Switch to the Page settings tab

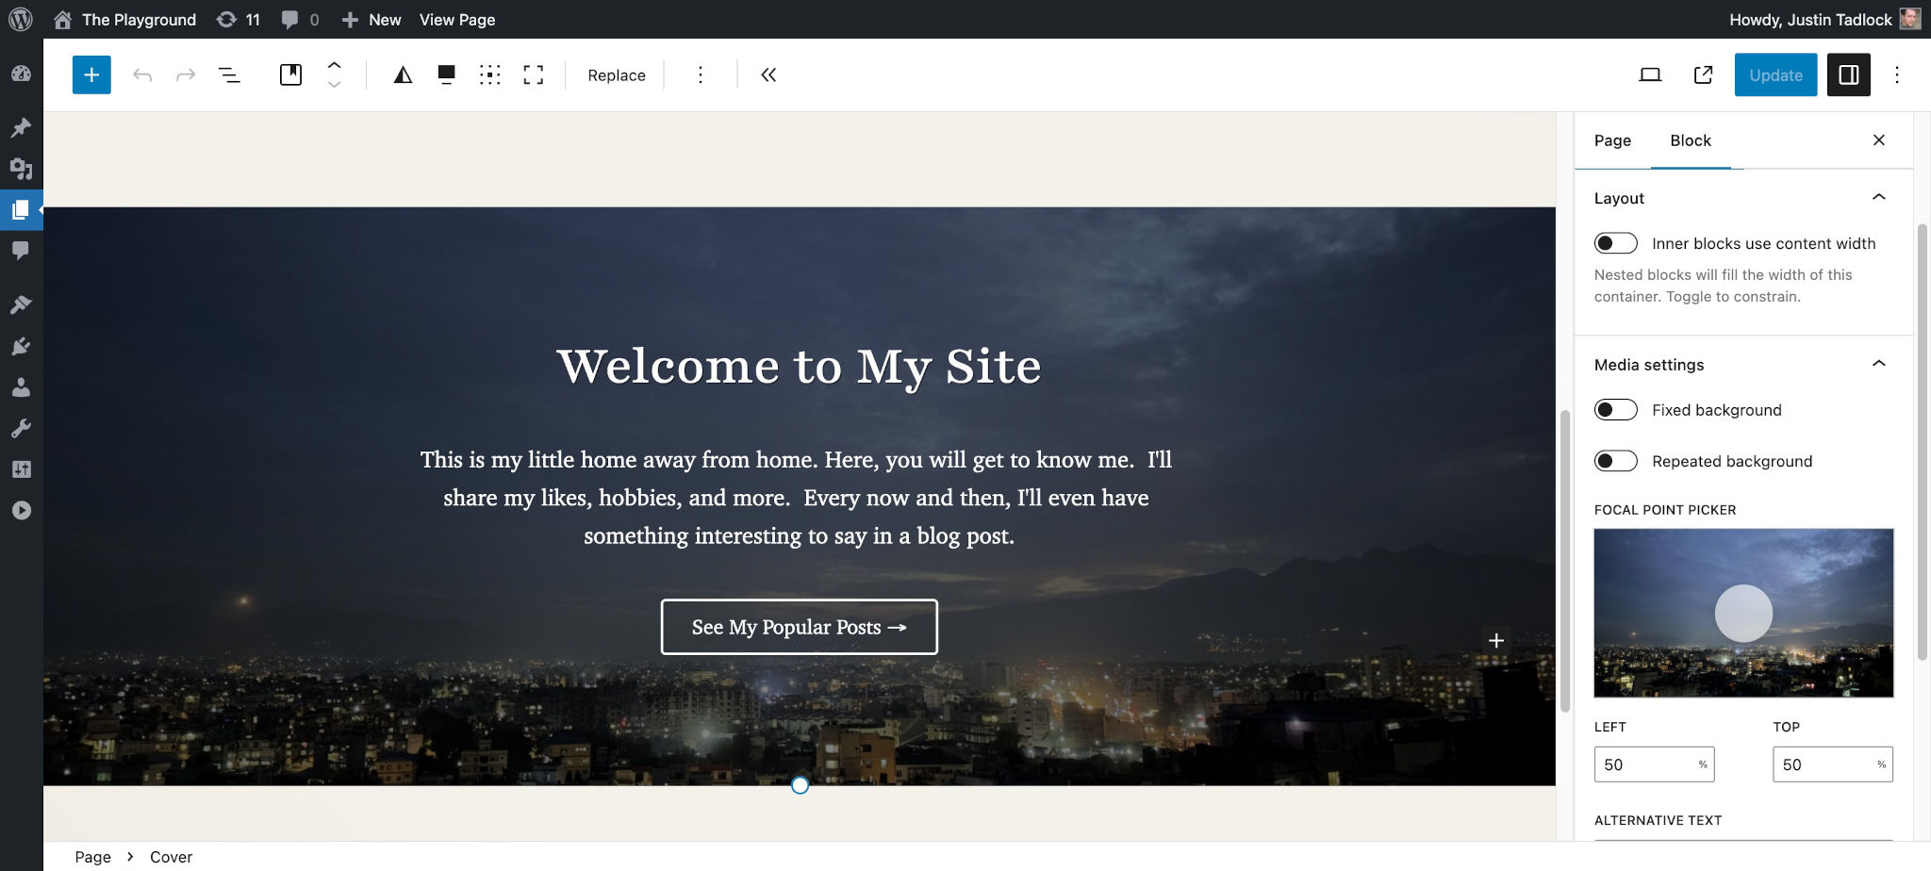click(1611, 140)
